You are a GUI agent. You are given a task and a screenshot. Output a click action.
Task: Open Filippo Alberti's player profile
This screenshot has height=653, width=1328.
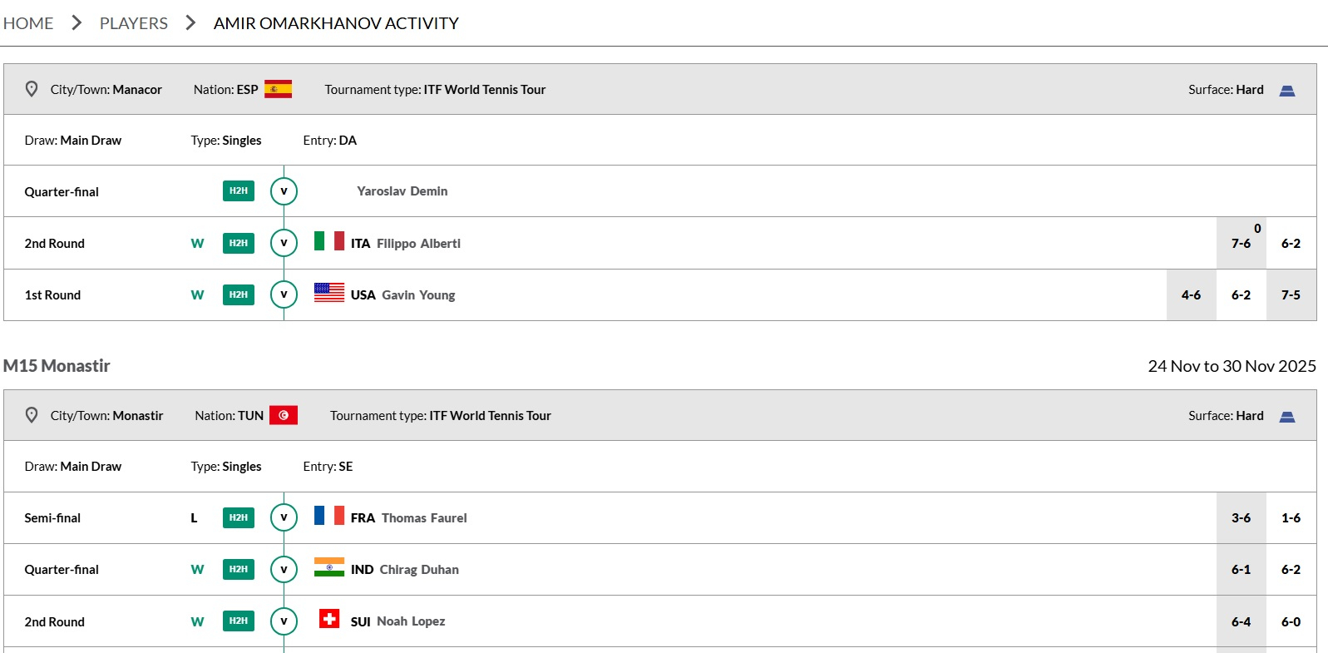click(418, 244)
